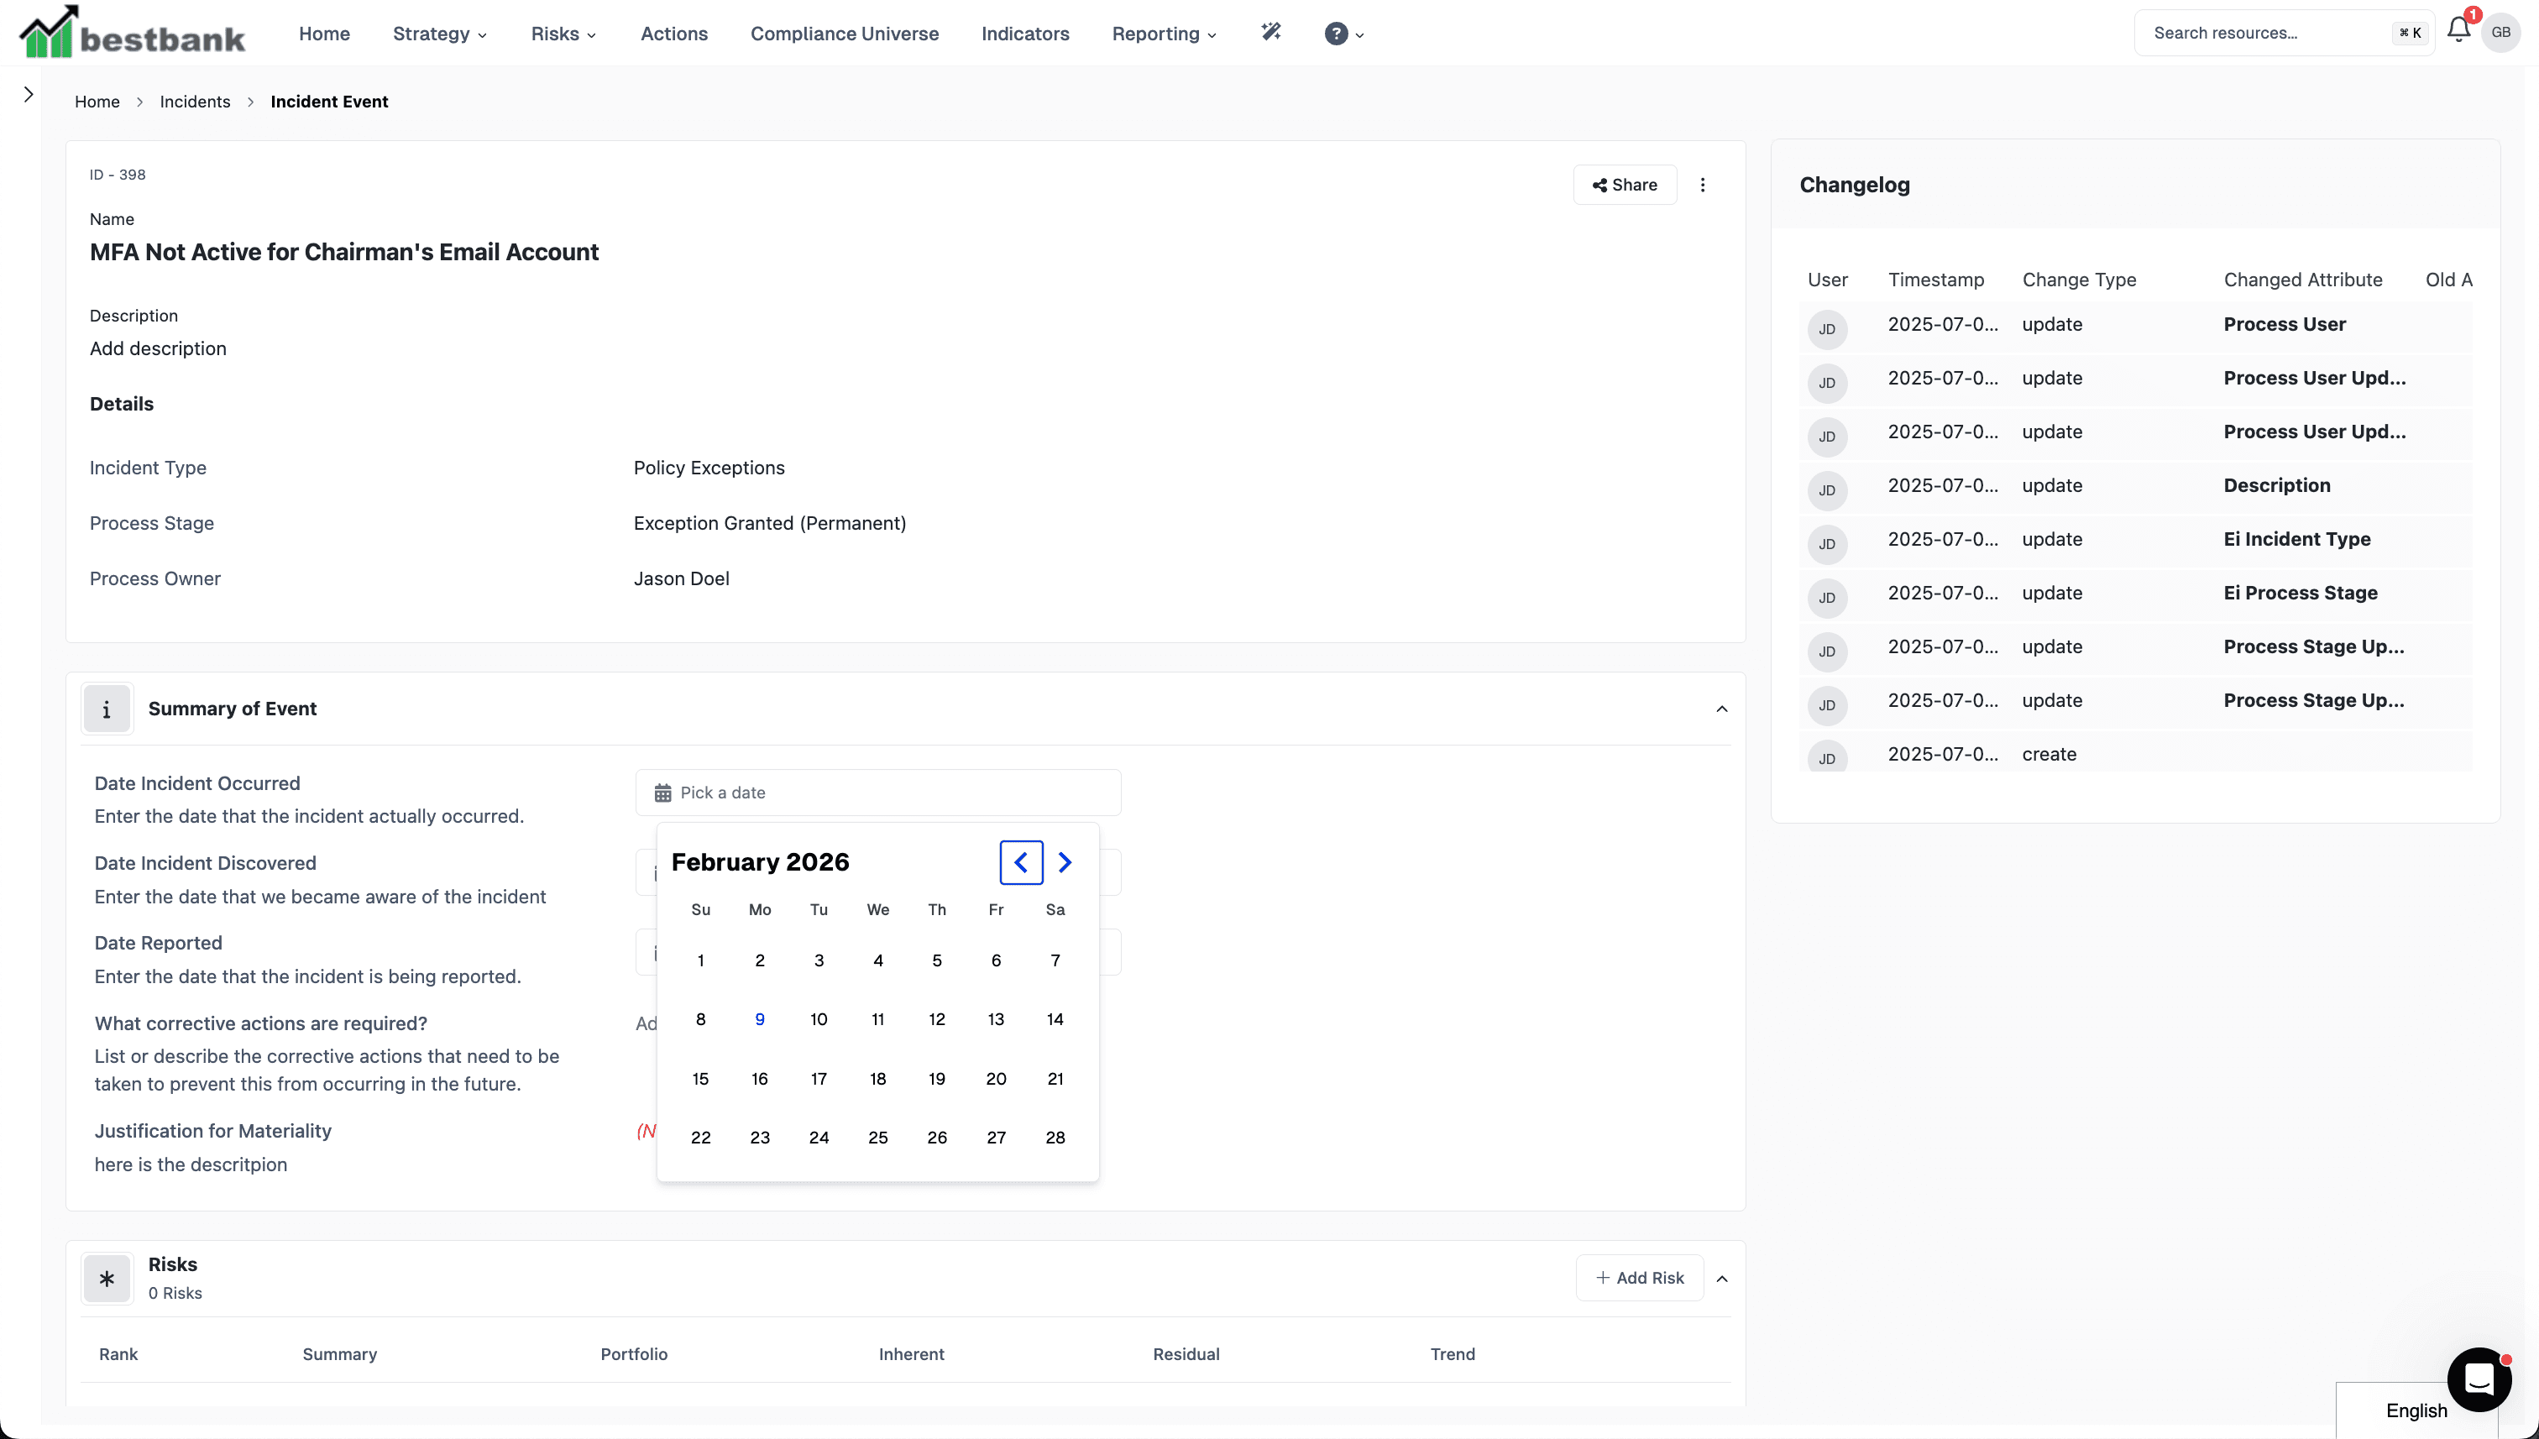Select February 9 in the calendar

pos(759,1019)
